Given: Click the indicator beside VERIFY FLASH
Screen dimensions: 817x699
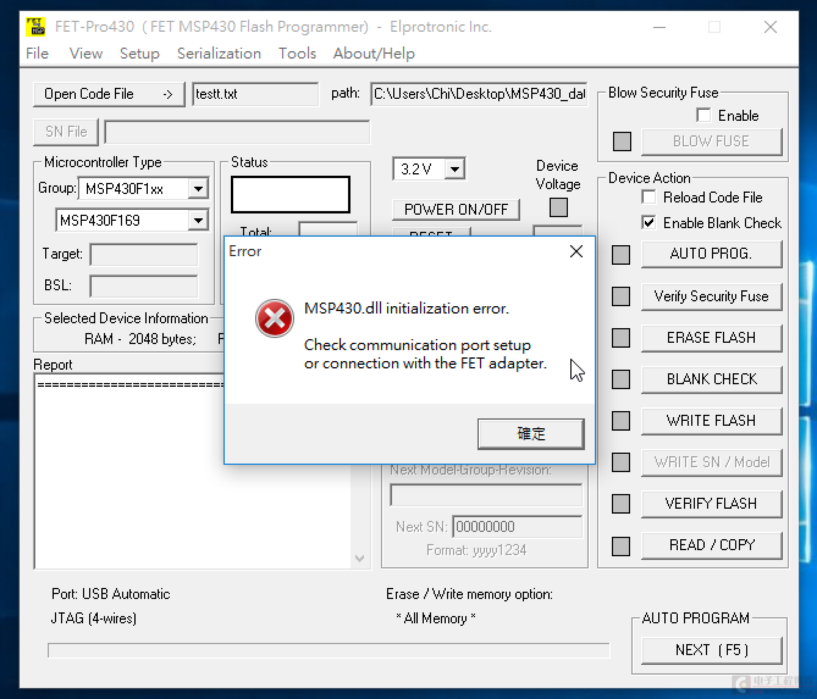Looking at the screenshot, I should (621, 504).
